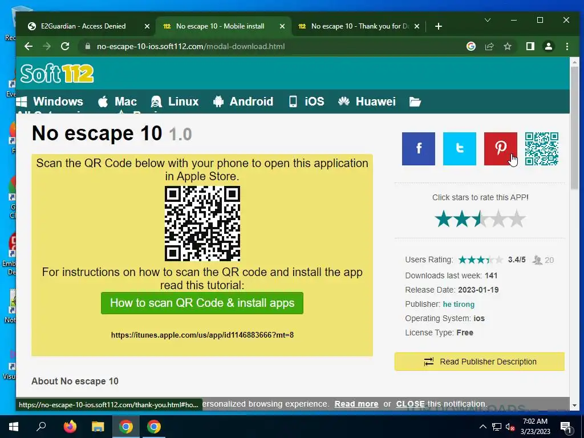Click browser Back arrow
Image resolution: width=584 pixels, height=438 pixels.
click(29, 46)
